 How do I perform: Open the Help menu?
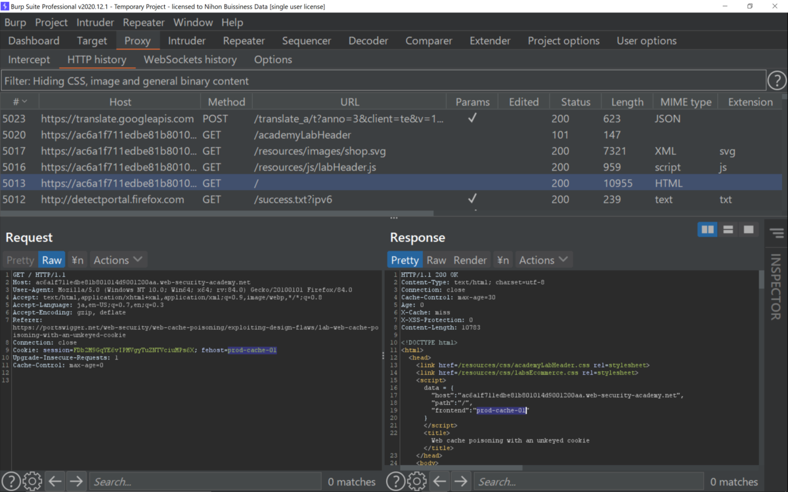(x=232, y=22)
